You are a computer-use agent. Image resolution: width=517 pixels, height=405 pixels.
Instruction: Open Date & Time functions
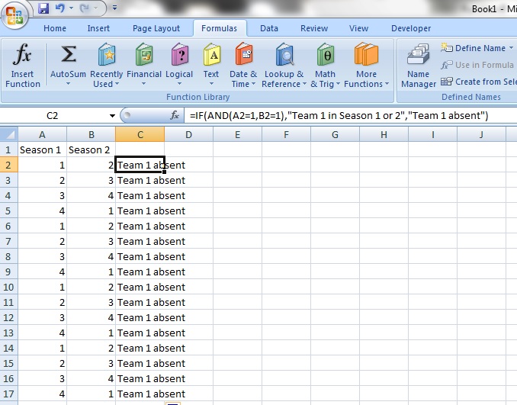pyautogui.click(x=244, y=56)
